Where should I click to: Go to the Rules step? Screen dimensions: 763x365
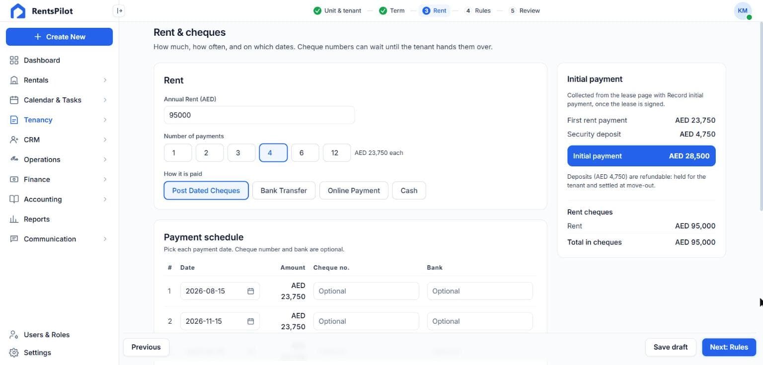pyautogui.click(x=477, y=10)
